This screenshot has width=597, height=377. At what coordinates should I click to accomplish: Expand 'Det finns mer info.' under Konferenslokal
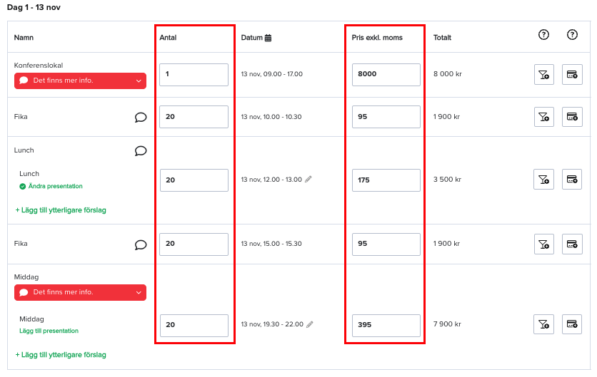(80, 81)
